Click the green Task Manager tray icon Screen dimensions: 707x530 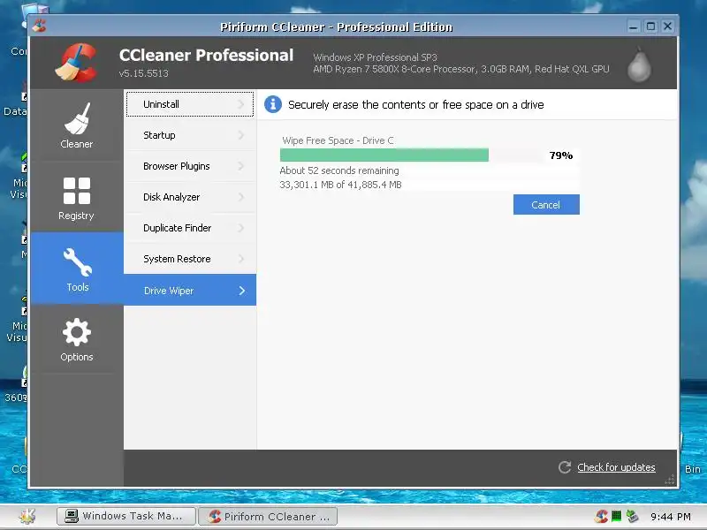616,516
